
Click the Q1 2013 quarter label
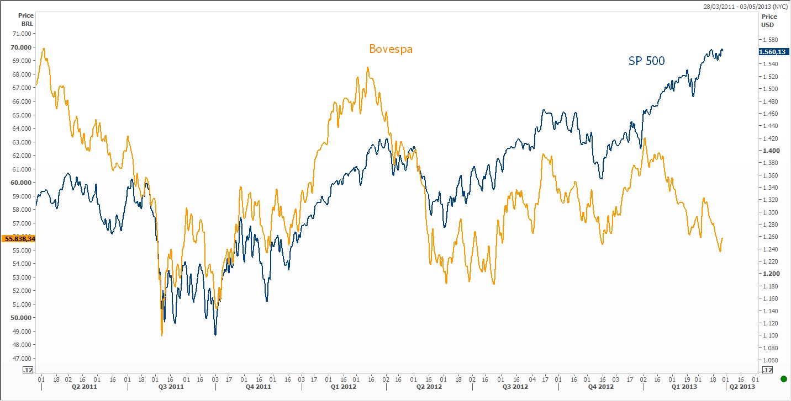(x=685, y=387)
